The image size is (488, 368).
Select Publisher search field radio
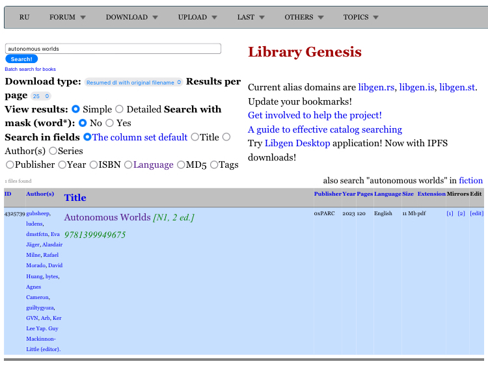(x=10, y=164)
